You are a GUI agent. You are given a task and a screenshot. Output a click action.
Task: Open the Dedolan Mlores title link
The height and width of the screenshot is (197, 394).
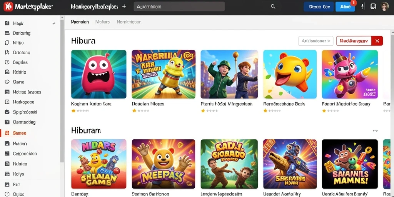click(x=148, y=104)
